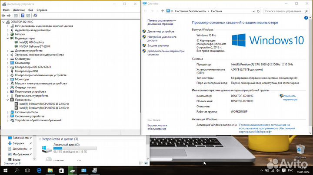This screenshot has width=313, height=175.
Task: Click the volume speaker tray icon
Action: pos(278,171)
